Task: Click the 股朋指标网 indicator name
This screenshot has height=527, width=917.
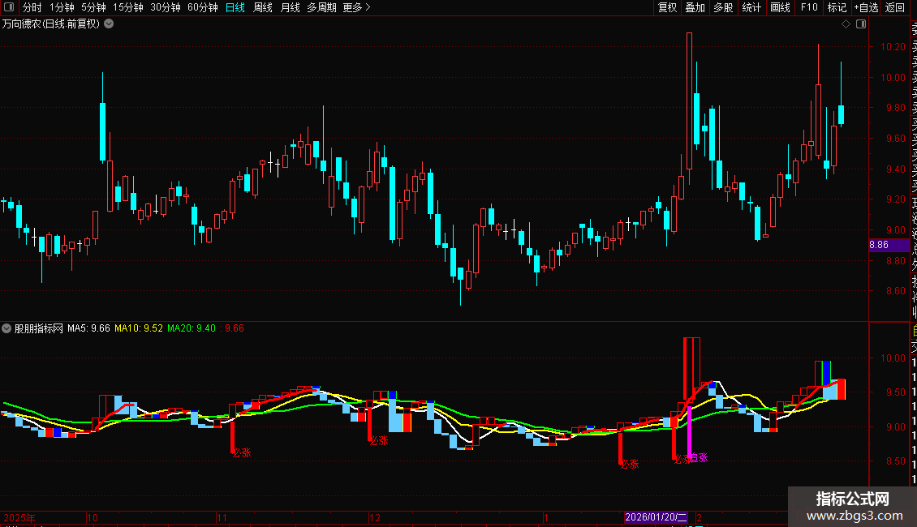Action: pyautogui.click(x=39, y=328)
